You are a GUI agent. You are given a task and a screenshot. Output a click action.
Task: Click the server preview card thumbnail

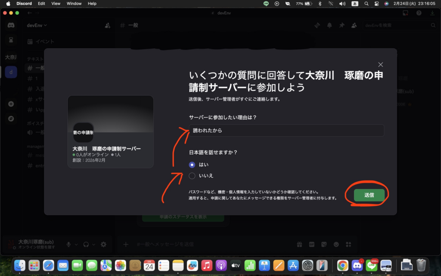[111, 132]
